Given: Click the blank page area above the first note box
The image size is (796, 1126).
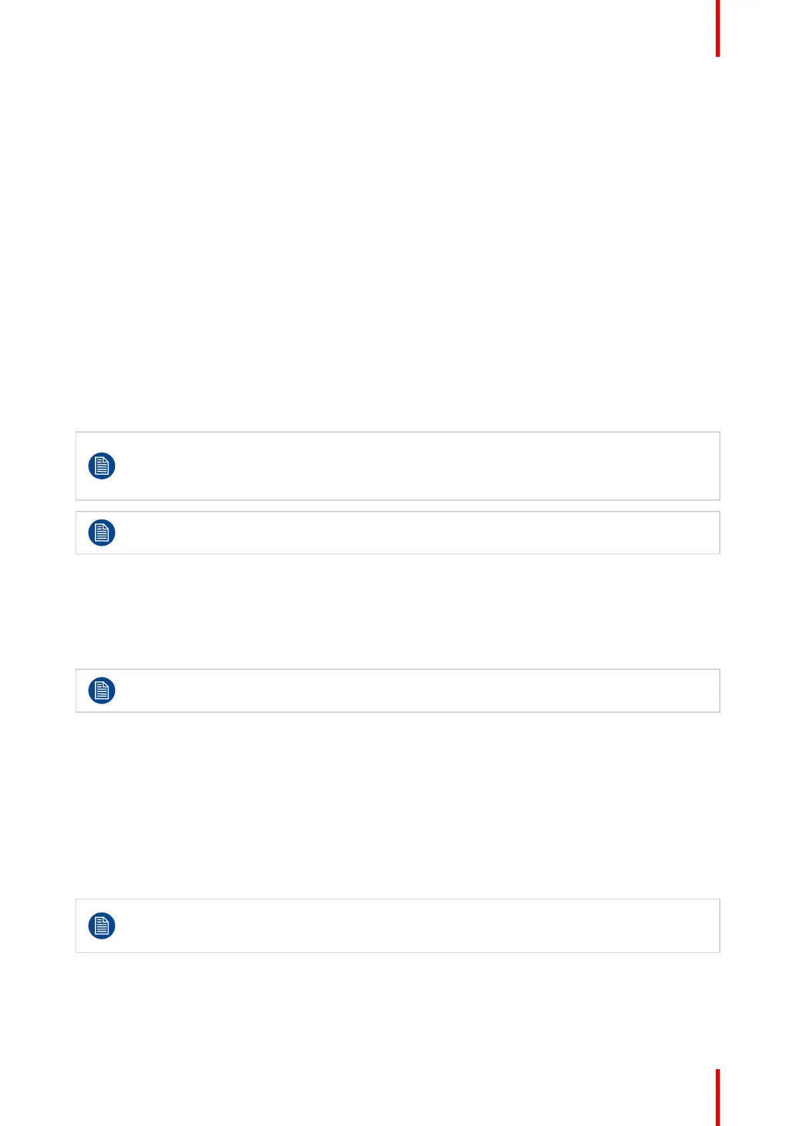Looking at the screenshot, I should [398, 234].
